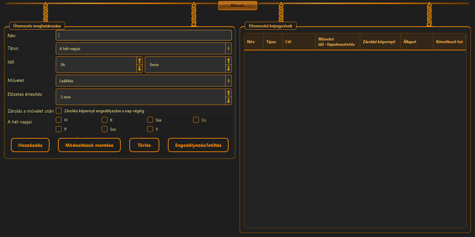Decrease the minutes value with down arrow
Image resolution: width=475 pixels, height=237 pixels.
point(229,68)
